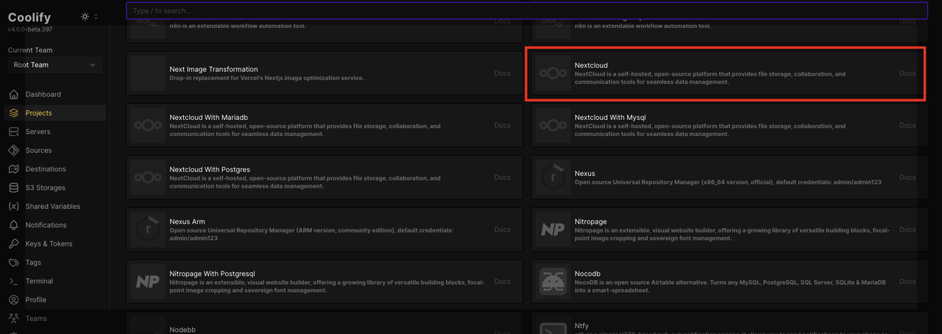Viewport: 942px width, 334px height.
Task: Open Docs for Nitropage
Action: tap(907, 230)
